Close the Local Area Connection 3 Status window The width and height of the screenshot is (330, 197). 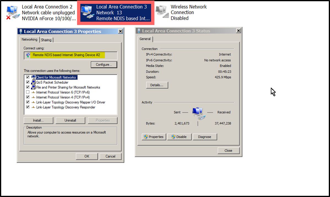tap(238, 31)
